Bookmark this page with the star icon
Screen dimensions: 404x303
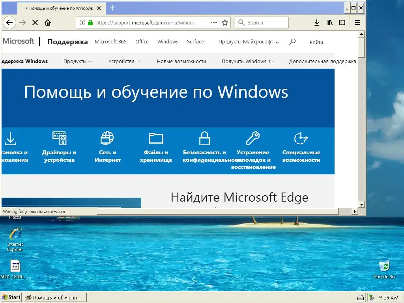(225, 22)
